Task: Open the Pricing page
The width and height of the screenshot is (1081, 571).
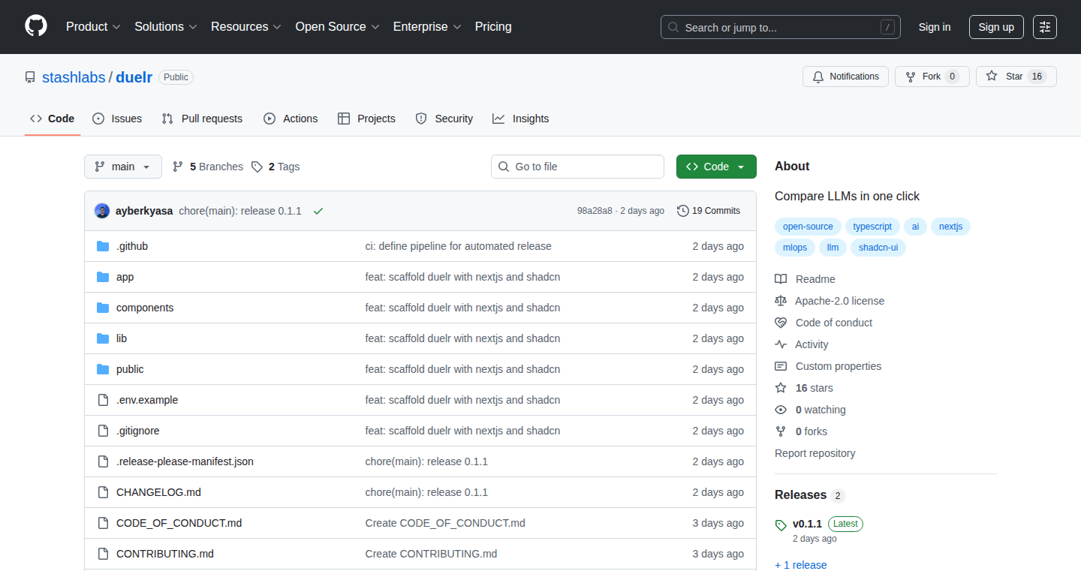Action: (493, 27)
